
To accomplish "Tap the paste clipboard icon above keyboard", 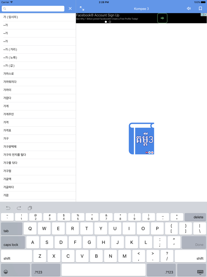I will click(x=30, y=208).
